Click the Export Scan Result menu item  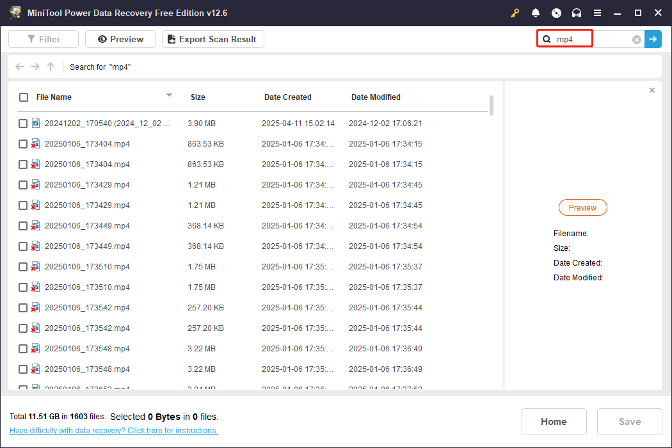pos(212,38)
